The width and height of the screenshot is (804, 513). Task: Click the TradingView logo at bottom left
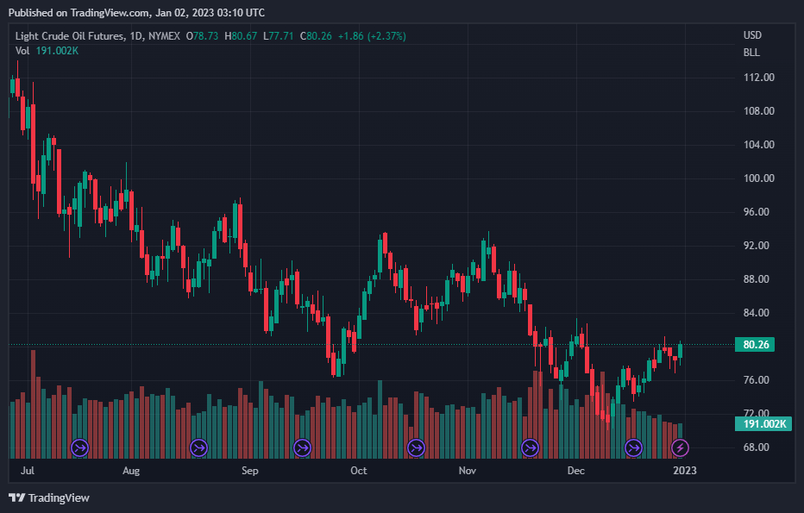tap(49, 497)
